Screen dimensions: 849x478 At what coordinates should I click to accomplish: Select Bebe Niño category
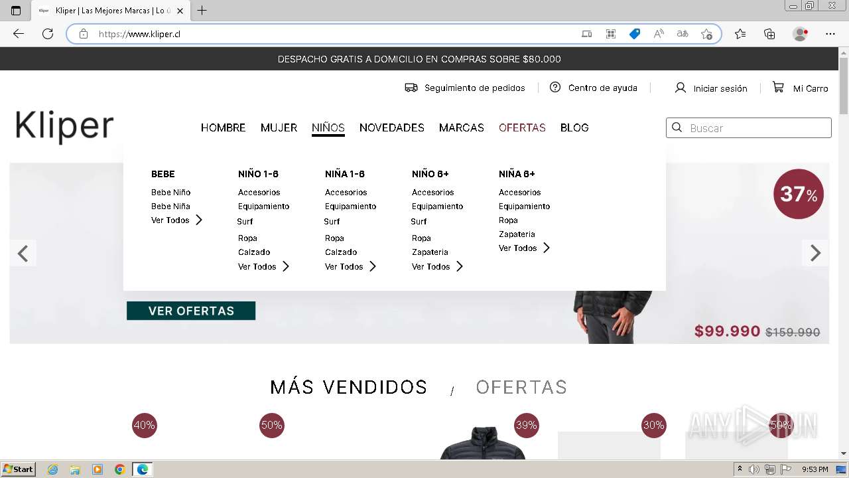pyautogui.click(x=170, y=192)
